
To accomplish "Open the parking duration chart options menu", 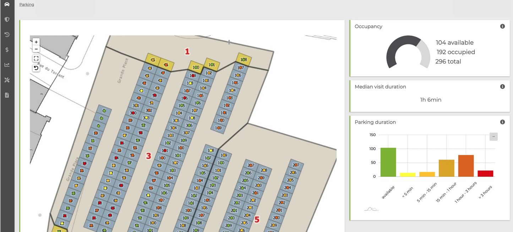I will pyautogui.click(x=493, y=136).
